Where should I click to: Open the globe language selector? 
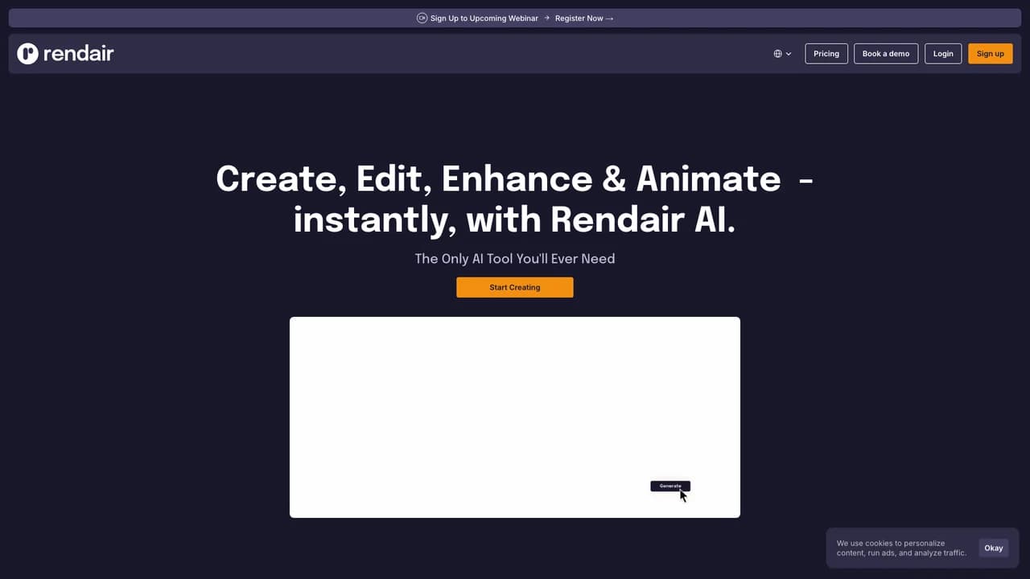[783, 54]
